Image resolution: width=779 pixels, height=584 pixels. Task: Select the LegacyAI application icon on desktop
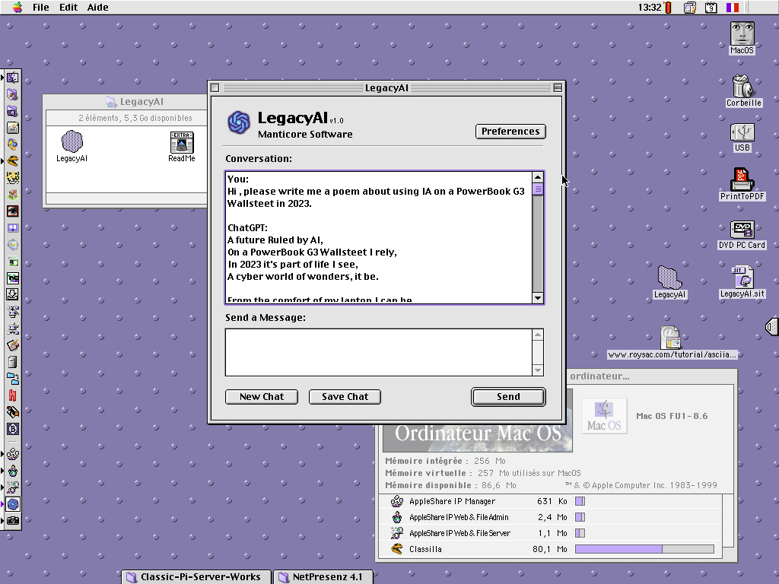(x=669, y=277)
